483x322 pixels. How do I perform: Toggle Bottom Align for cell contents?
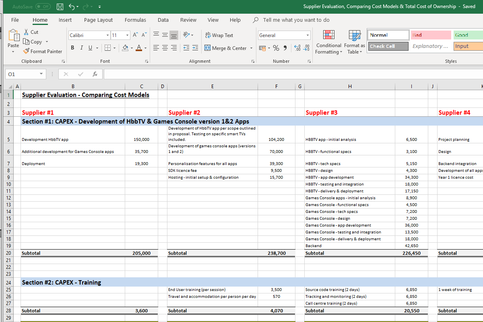tap(174, 35)
